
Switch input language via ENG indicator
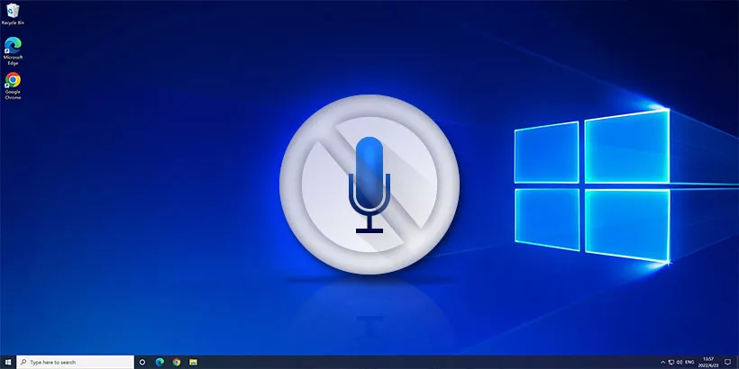(x=689, y=363)
